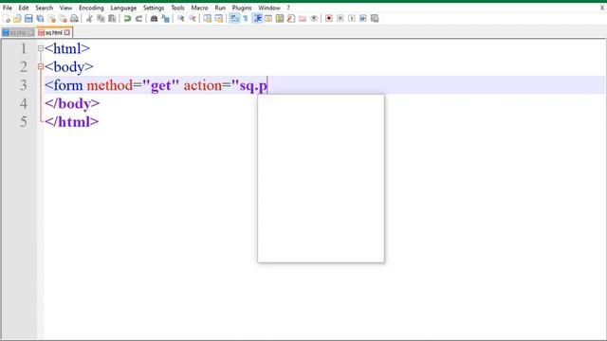Click the Stop Recording macro icon
The image size is (607, 341).
[x=340, y=19]
